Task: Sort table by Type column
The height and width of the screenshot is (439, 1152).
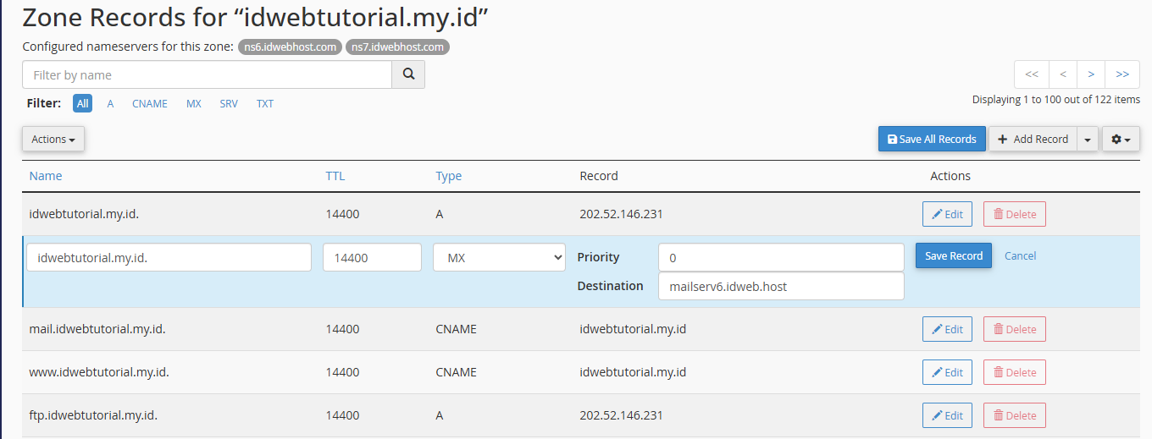Action: click(449, 176)
